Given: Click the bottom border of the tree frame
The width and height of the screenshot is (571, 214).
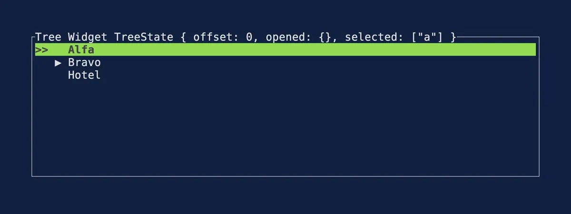Looking at the screenshot, I should (x=285, y=176).
